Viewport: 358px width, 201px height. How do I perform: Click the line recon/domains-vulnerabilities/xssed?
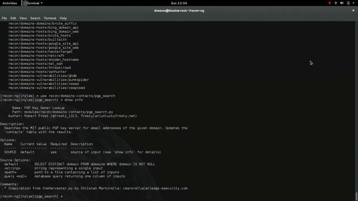coord(44,84)
